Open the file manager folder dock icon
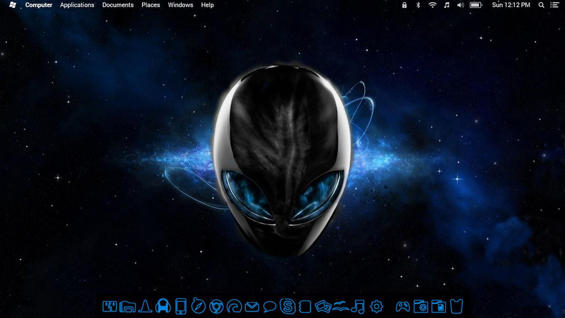This screenshot has width=565, height=318. [x=127, y=307]
